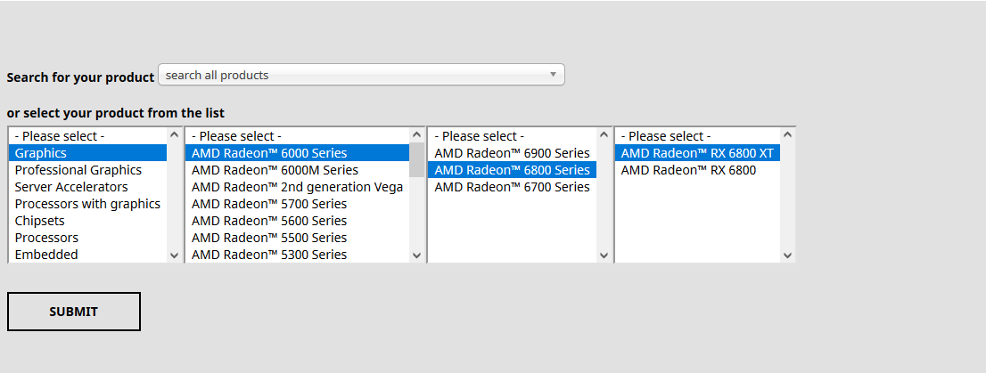The width and height of the screenshot is (986, 373).
Task: Select AMD Radeon 2nd generation Vega
Action: click(x=297, y=187)
